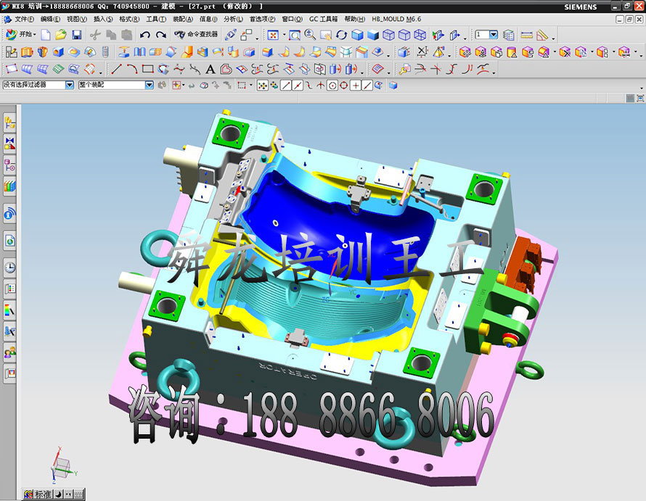
Task: Open the Roles sidebar tab with people icon
Action: coord(10,352)
